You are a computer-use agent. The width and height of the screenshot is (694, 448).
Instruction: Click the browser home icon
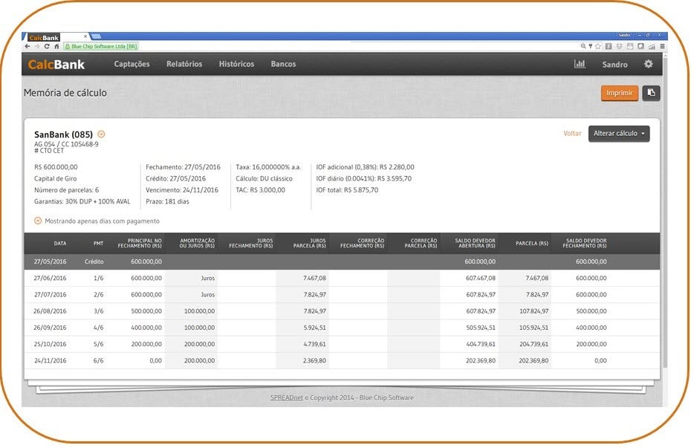click(56, 46)
